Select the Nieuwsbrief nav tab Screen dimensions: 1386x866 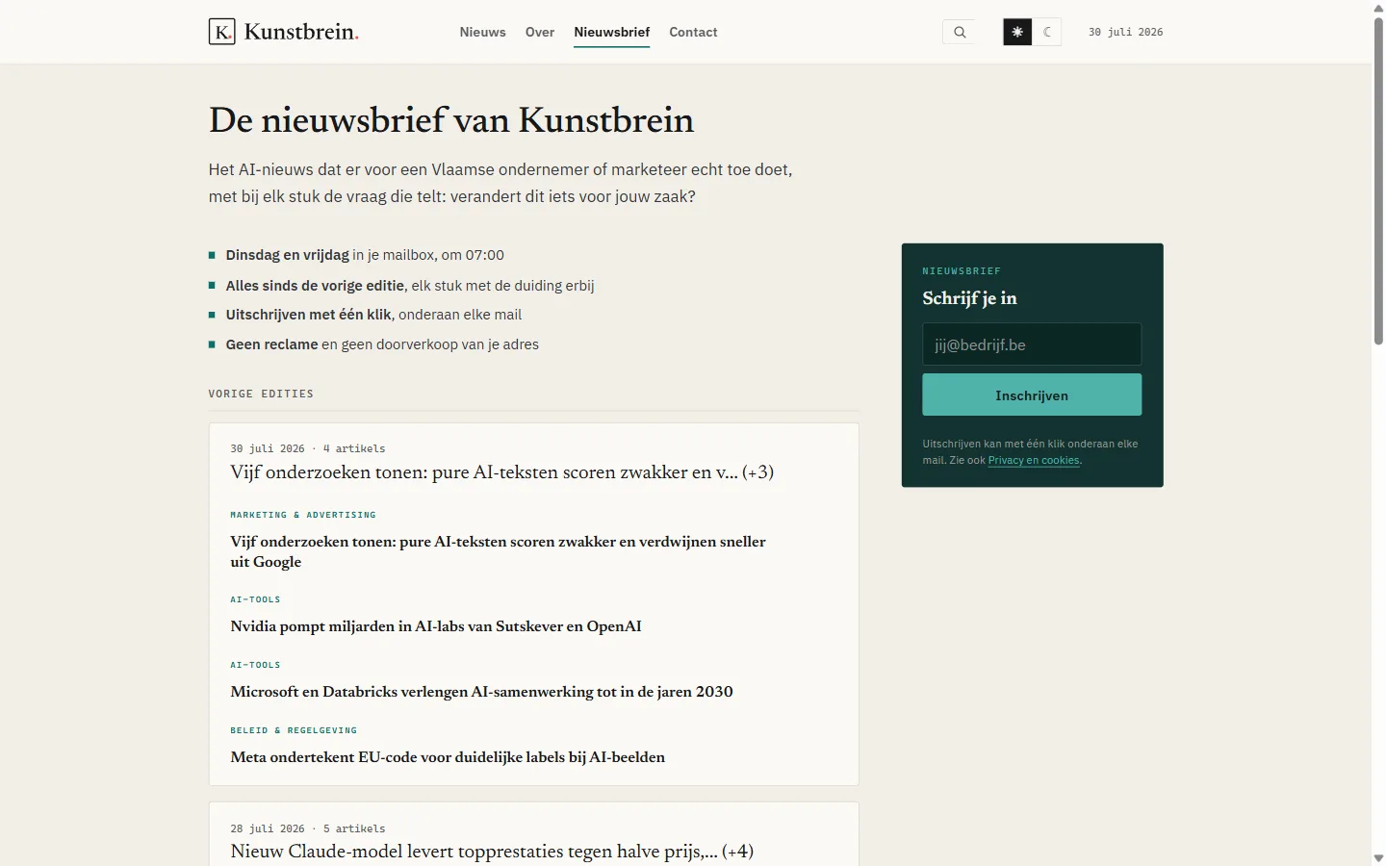[612, 32]
